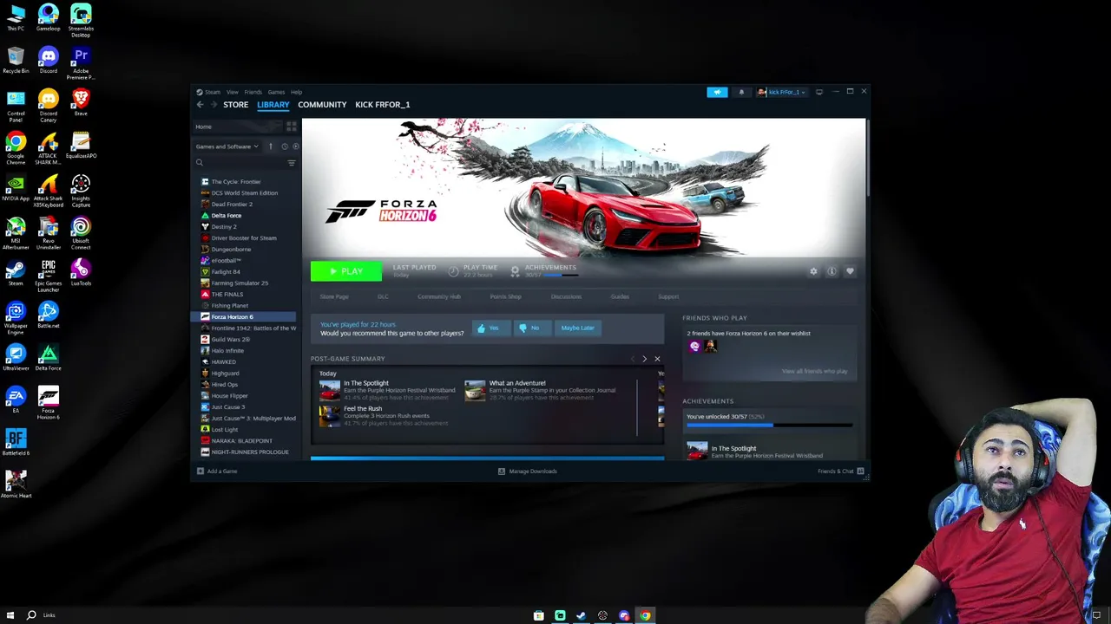This screenshot has height=624, width=1111.
Task: Open Manage Downloads at window bottom
Action: 528,471
